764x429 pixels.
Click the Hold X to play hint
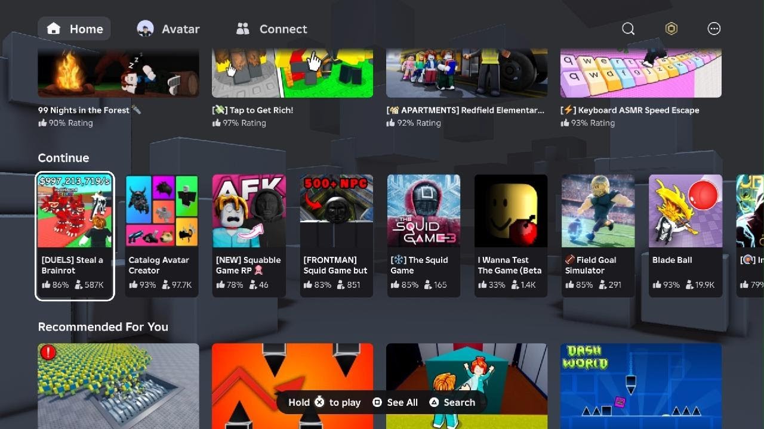[x=324, y=402]
